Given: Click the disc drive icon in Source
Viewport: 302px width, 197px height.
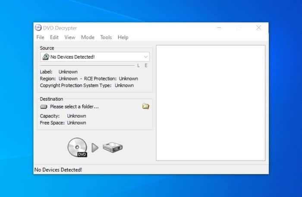Looking at the screenshot, I should click(x=46, y=57).
